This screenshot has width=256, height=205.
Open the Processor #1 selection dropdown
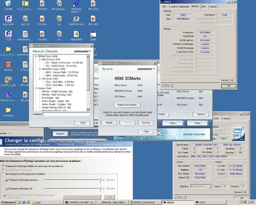pyautogui.click(x=210, y=186)
